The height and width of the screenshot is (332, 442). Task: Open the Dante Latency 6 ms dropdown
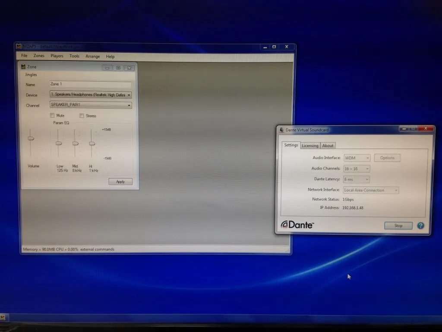(356, 179)
